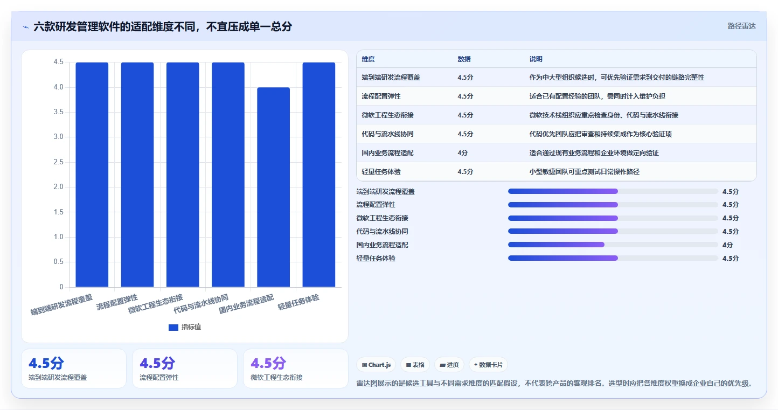Select the Chart.js chip
This screenshot has height=410, width=778.
pyautogui.click(x=376, y=365)
